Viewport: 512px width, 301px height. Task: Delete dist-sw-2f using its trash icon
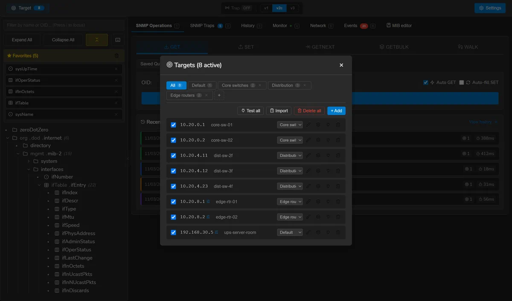[338, 156]
